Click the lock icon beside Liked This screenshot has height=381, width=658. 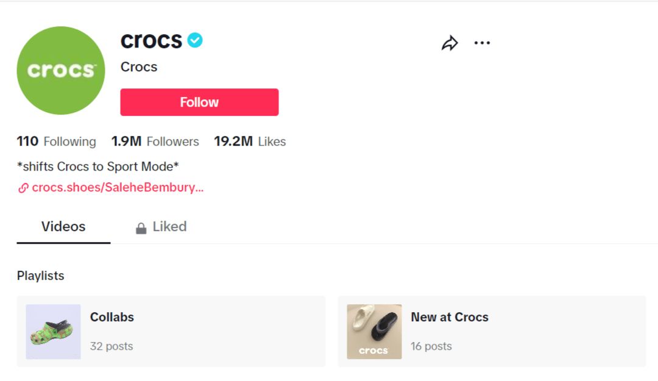[141, 228]
